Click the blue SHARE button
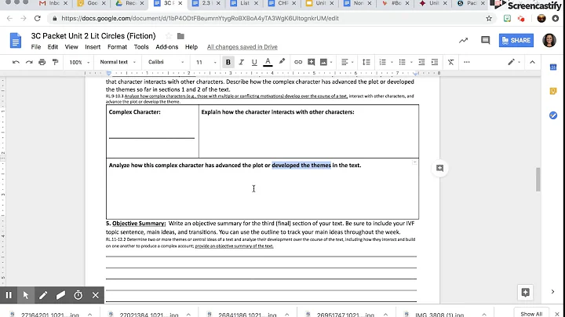565x317 pixels. tap(516, 40)
